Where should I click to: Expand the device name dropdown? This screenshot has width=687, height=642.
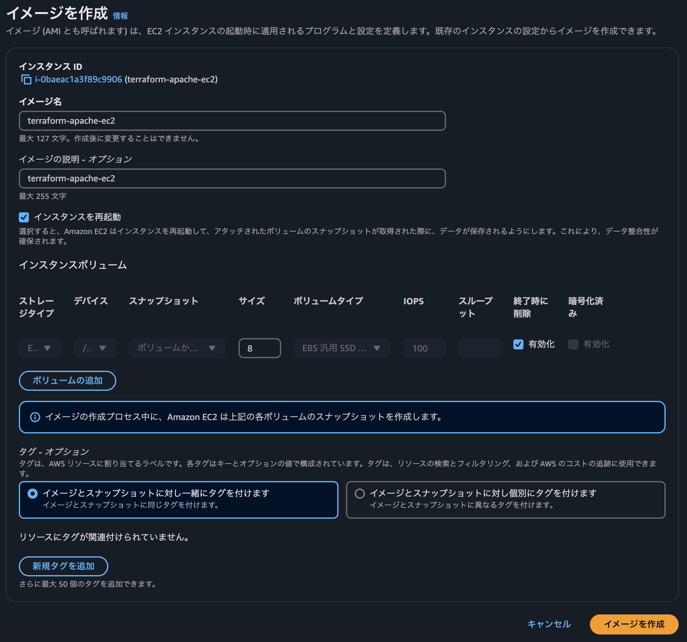[x=95, y=348]
